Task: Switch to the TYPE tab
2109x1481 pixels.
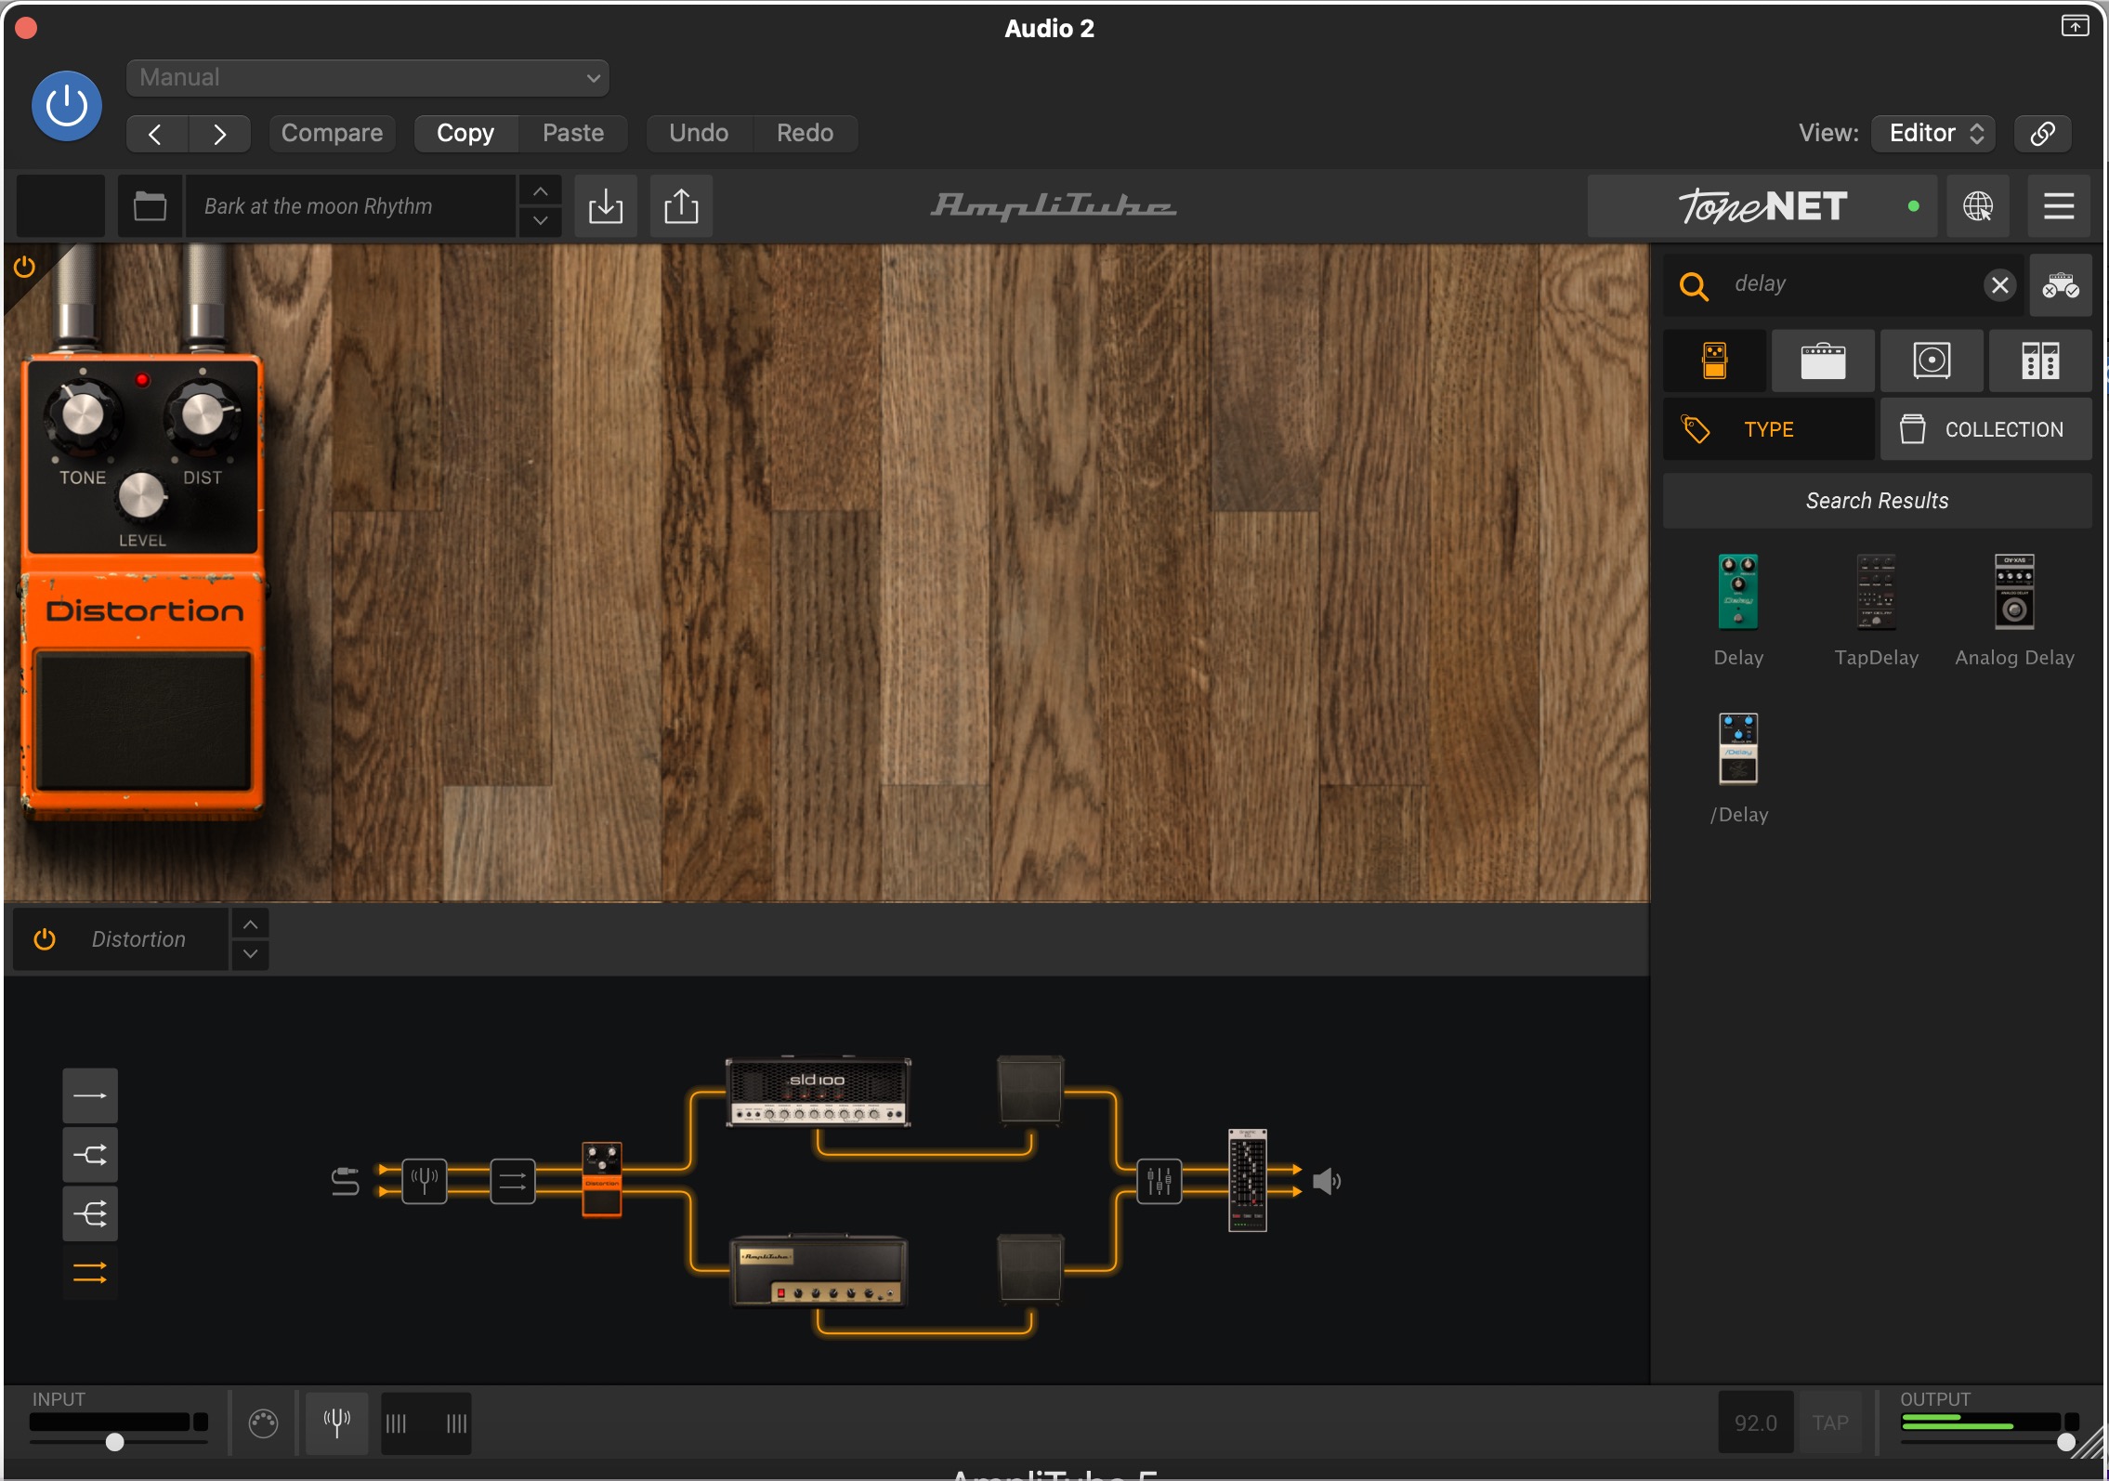Action: [1768, 429]
